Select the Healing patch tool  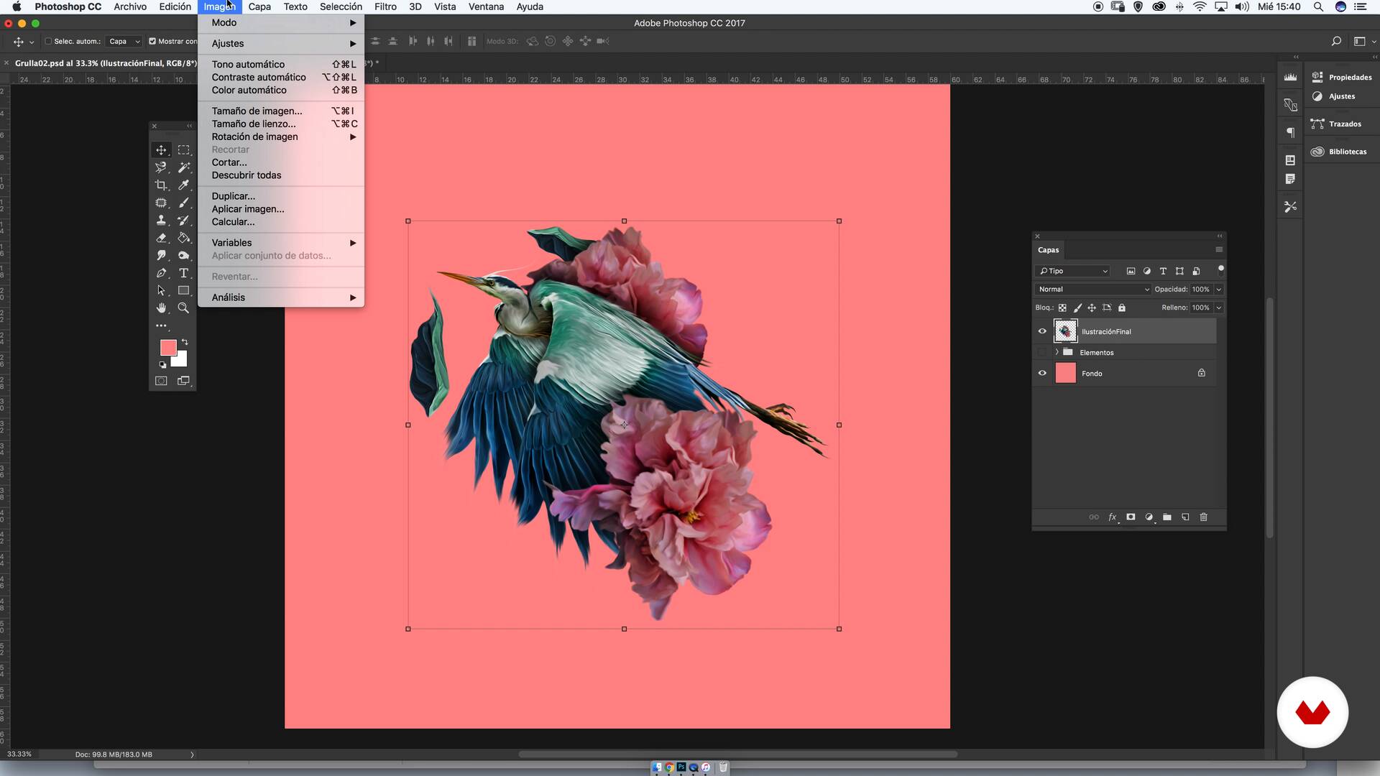[161, 203]
